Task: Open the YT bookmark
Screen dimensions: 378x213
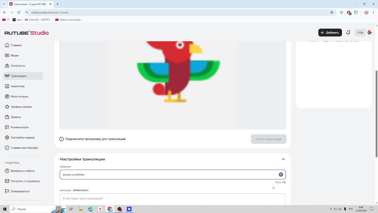Action: (6, 20)
